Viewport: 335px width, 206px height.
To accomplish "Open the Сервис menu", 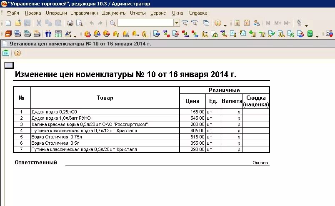I will 158,13.
